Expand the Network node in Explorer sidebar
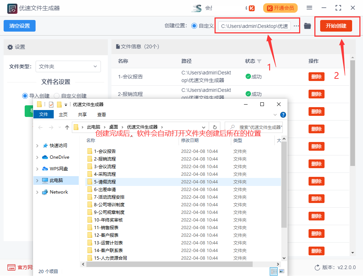This screenshot has width=363, height=276. (x=37, y=192)
